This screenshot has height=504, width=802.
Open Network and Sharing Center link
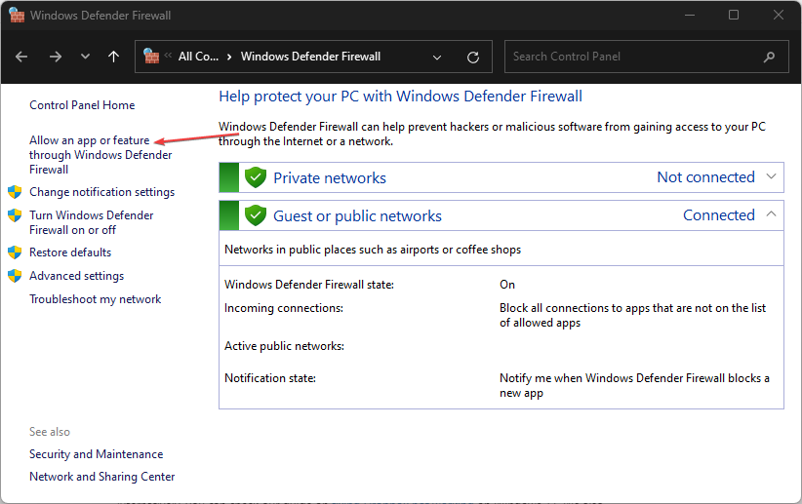102,477
